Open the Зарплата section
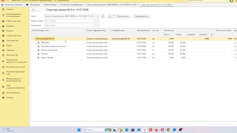Image resolution: width=237 pixels, height=133 pixels. (10, 50)
